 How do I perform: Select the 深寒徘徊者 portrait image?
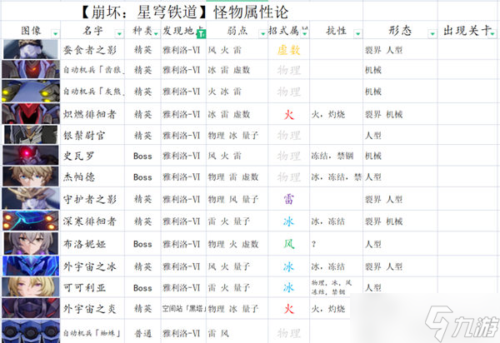coord(31,221)
